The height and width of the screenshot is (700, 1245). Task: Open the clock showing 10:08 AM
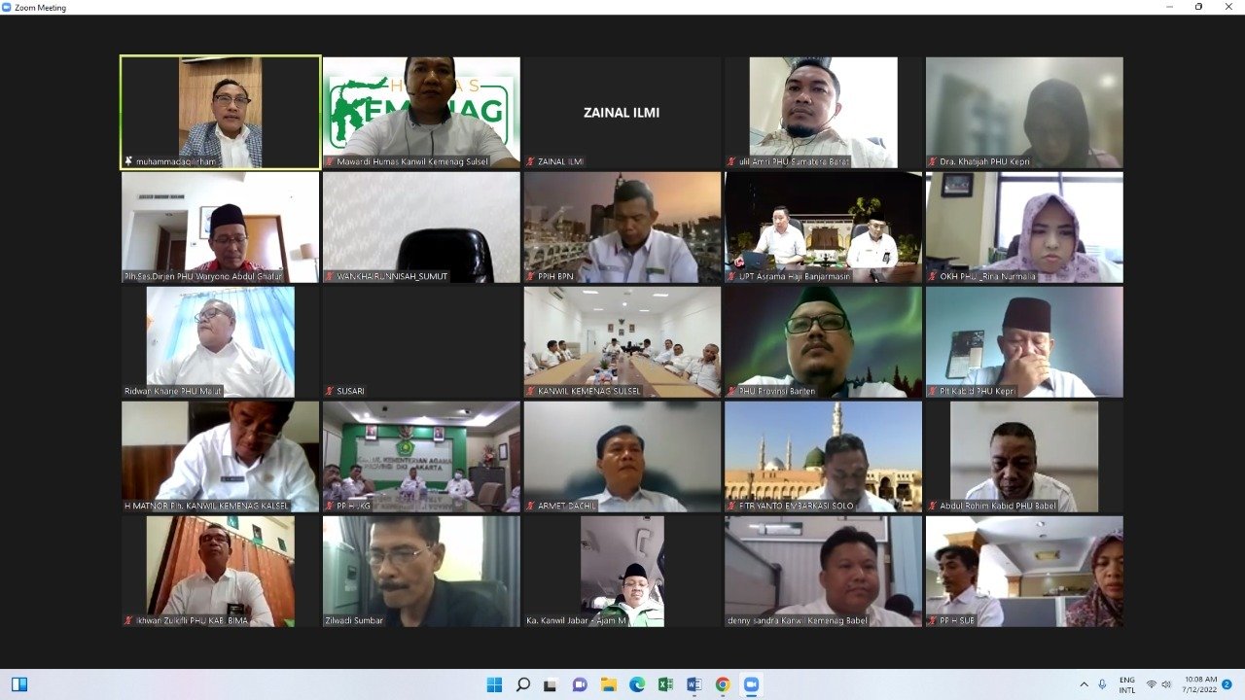click(1199, 684)
